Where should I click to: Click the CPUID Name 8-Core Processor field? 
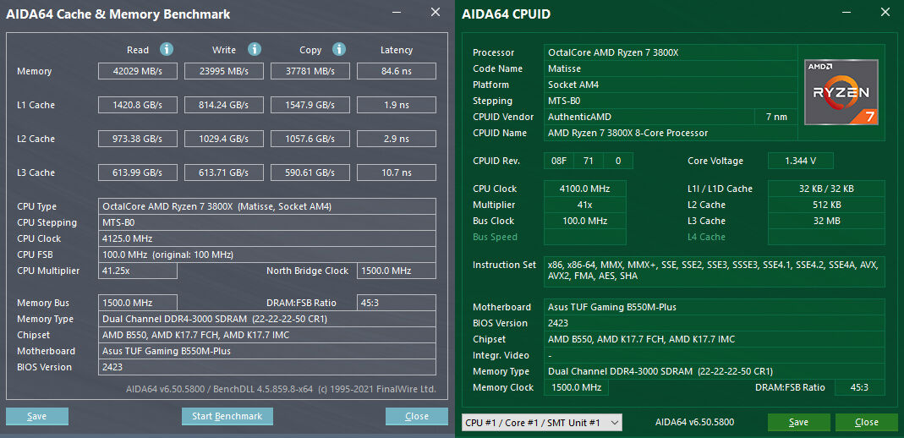click(x=671, y=133)
